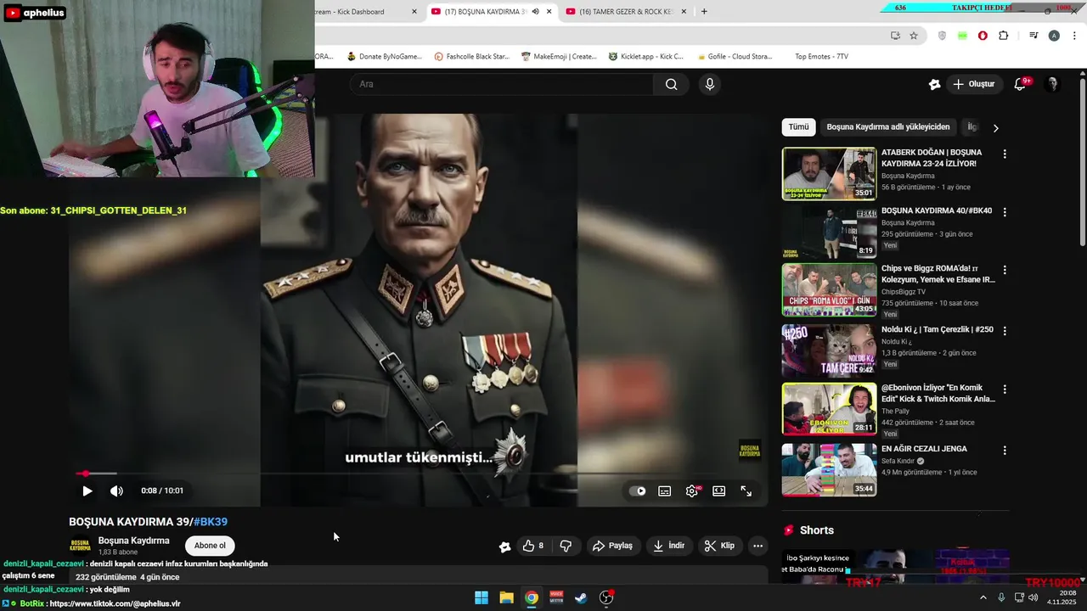This screenshot has width=1087, height=611.
Task: Switch to TAMER GEZER & ROCK browser tab
Action: (627, 12)
